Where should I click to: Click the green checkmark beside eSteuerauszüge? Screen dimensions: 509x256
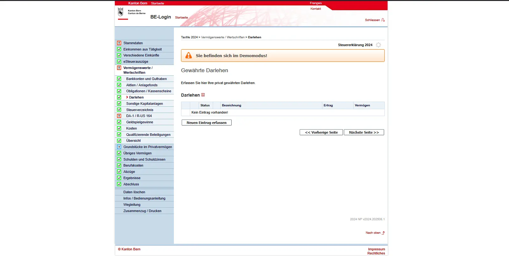point(119,61)
